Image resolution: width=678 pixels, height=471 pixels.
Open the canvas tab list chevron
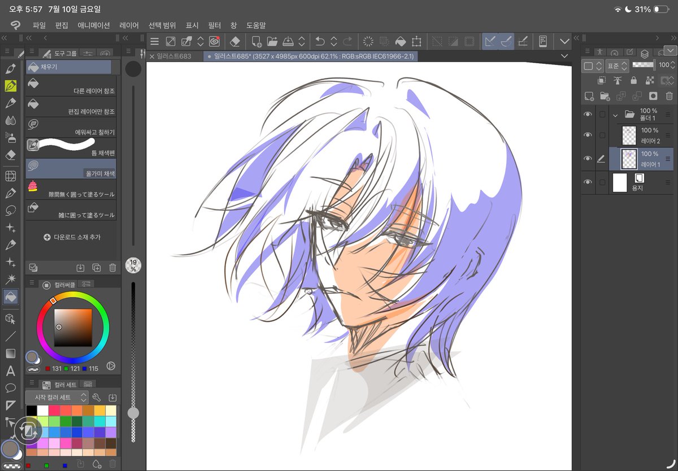[x=564, y=56]
